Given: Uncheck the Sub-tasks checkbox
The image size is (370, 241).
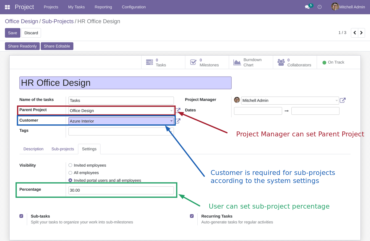Looking at the screenshot, I should [x=21, y=216].
